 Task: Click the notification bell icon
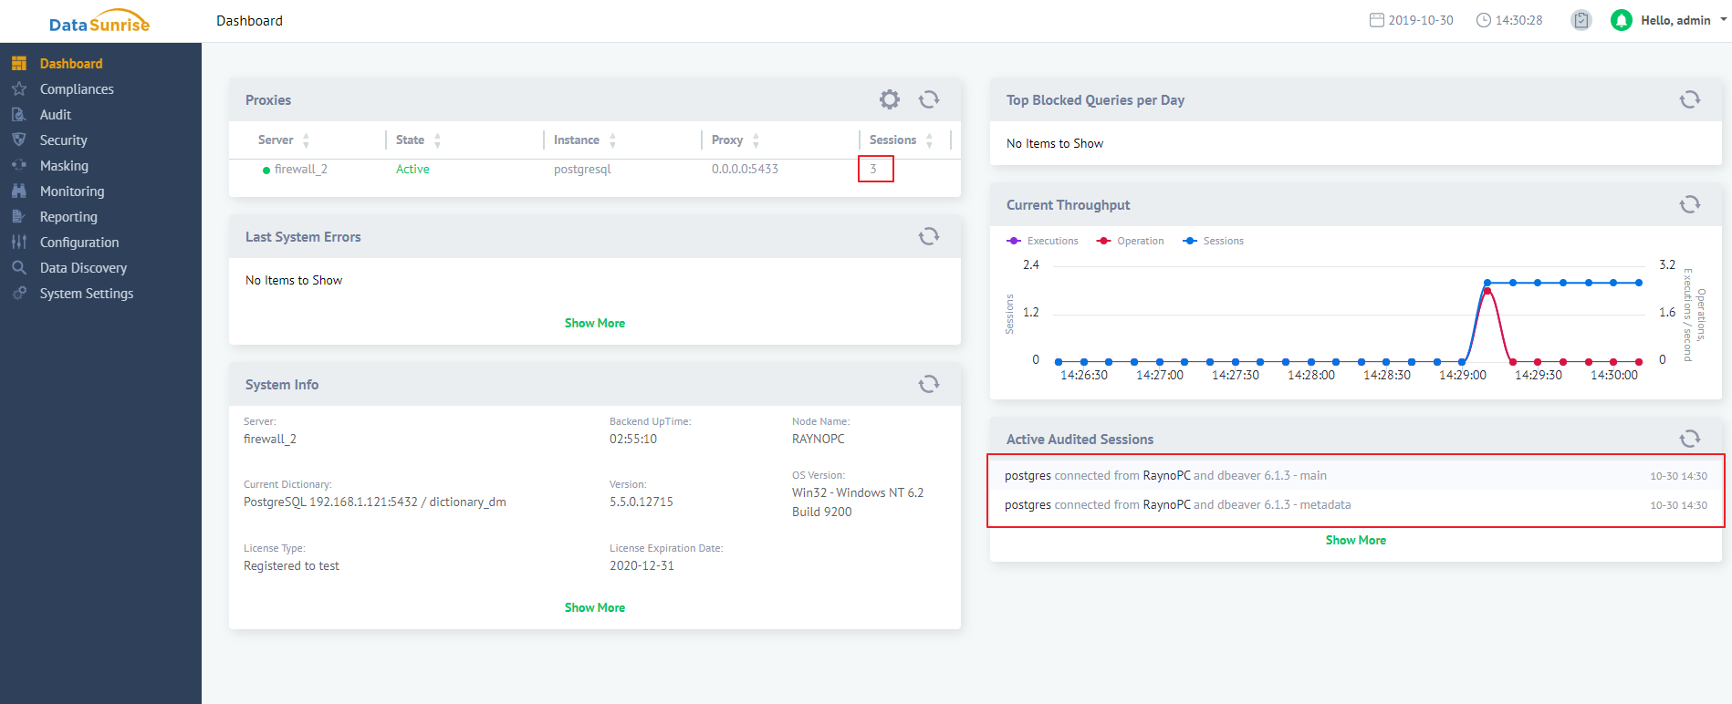pyautogui.click(x=1621, y=20)
